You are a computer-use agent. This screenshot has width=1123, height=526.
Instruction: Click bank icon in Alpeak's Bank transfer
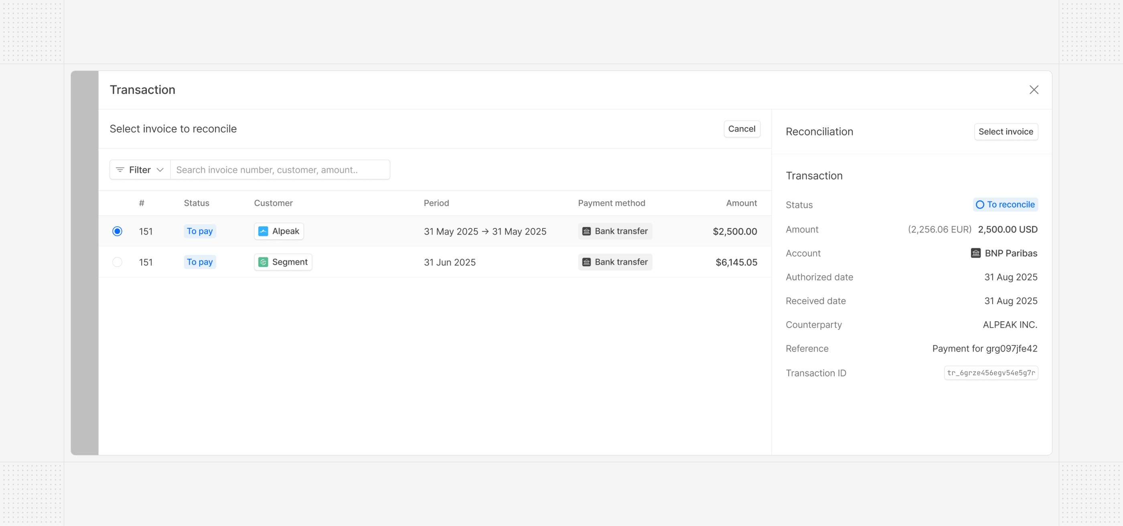point(586,231)
